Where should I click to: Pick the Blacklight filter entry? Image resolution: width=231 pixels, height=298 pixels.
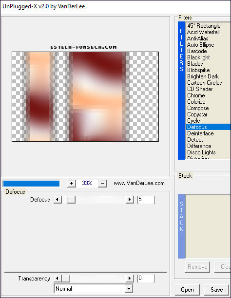coord(198,57)
